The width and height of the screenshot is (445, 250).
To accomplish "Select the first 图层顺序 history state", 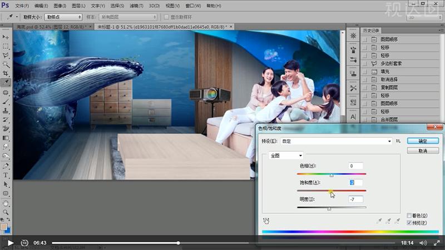I will coord(401,39).
